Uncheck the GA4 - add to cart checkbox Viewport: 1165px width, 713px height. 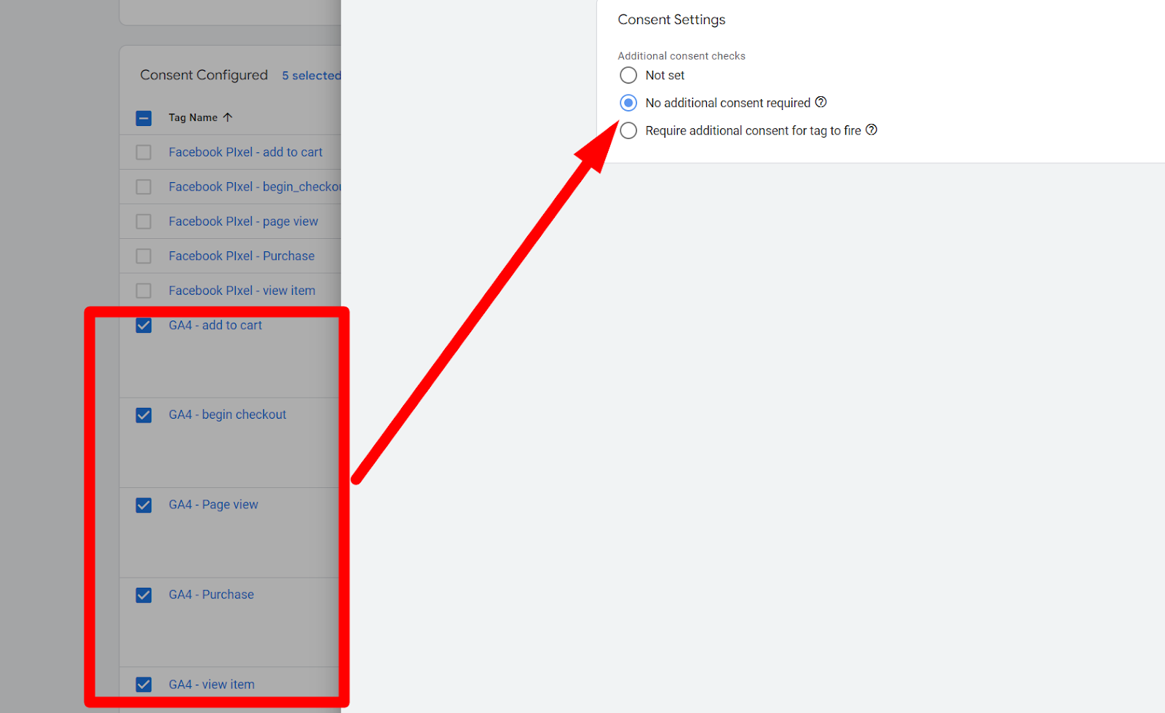(x=144, y=326)
